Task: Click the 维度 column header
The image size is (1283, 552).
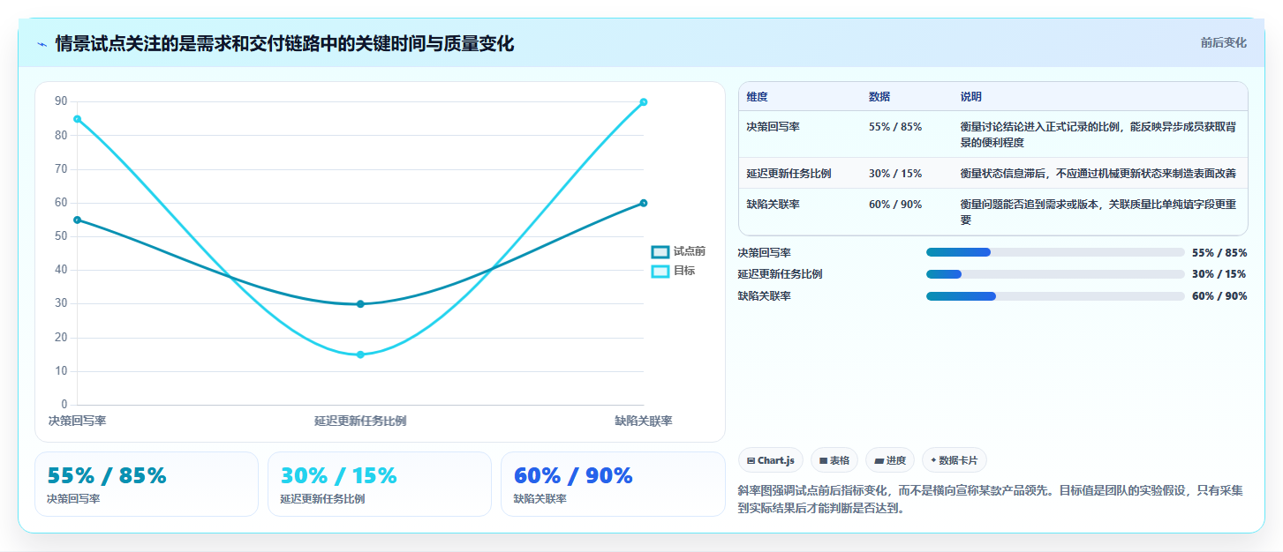Action: click(757, 97)
